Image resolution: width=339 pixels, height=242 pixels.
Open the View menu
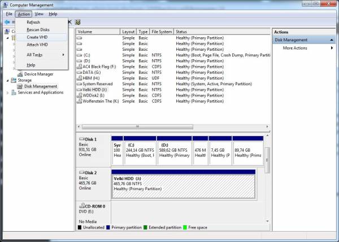pos(39,14)
